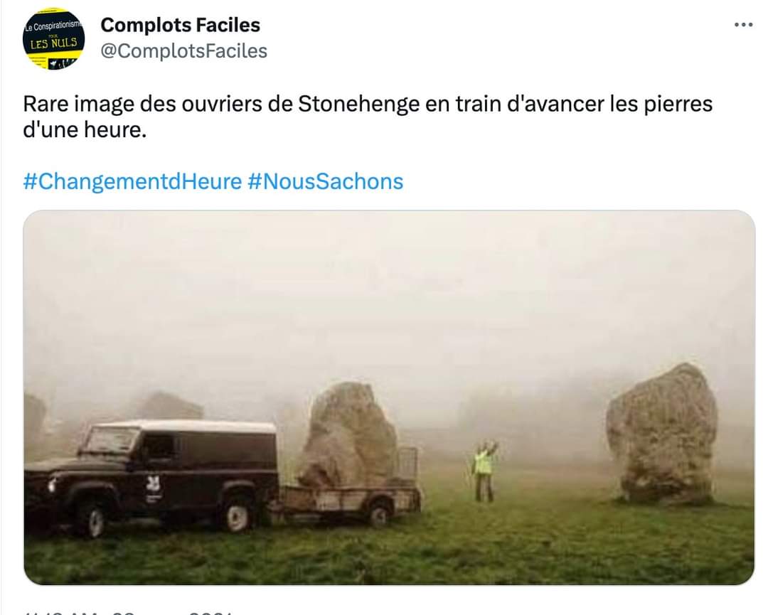
Task: Click the faint stone in the fog behind the vehicle
Action: pos(169,407)
